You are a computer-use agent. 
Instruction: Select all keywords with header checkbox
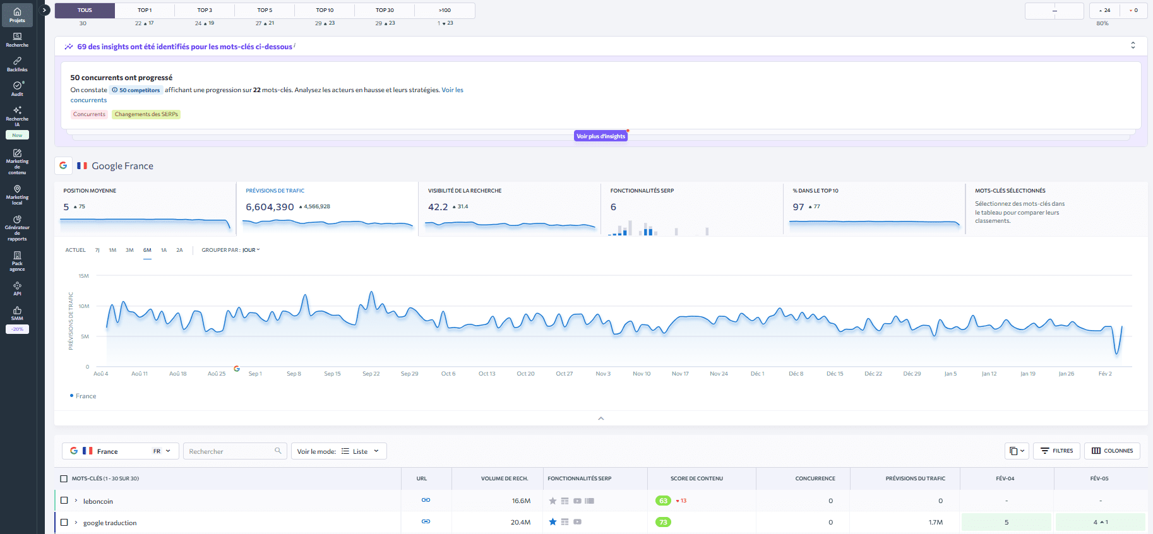coord(64,478)
